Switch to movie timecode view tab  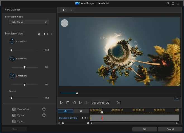pos(81,111)
